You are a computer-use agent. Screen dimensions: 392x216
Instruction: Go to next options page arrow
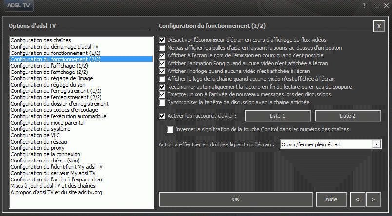(x=373, y=199)
